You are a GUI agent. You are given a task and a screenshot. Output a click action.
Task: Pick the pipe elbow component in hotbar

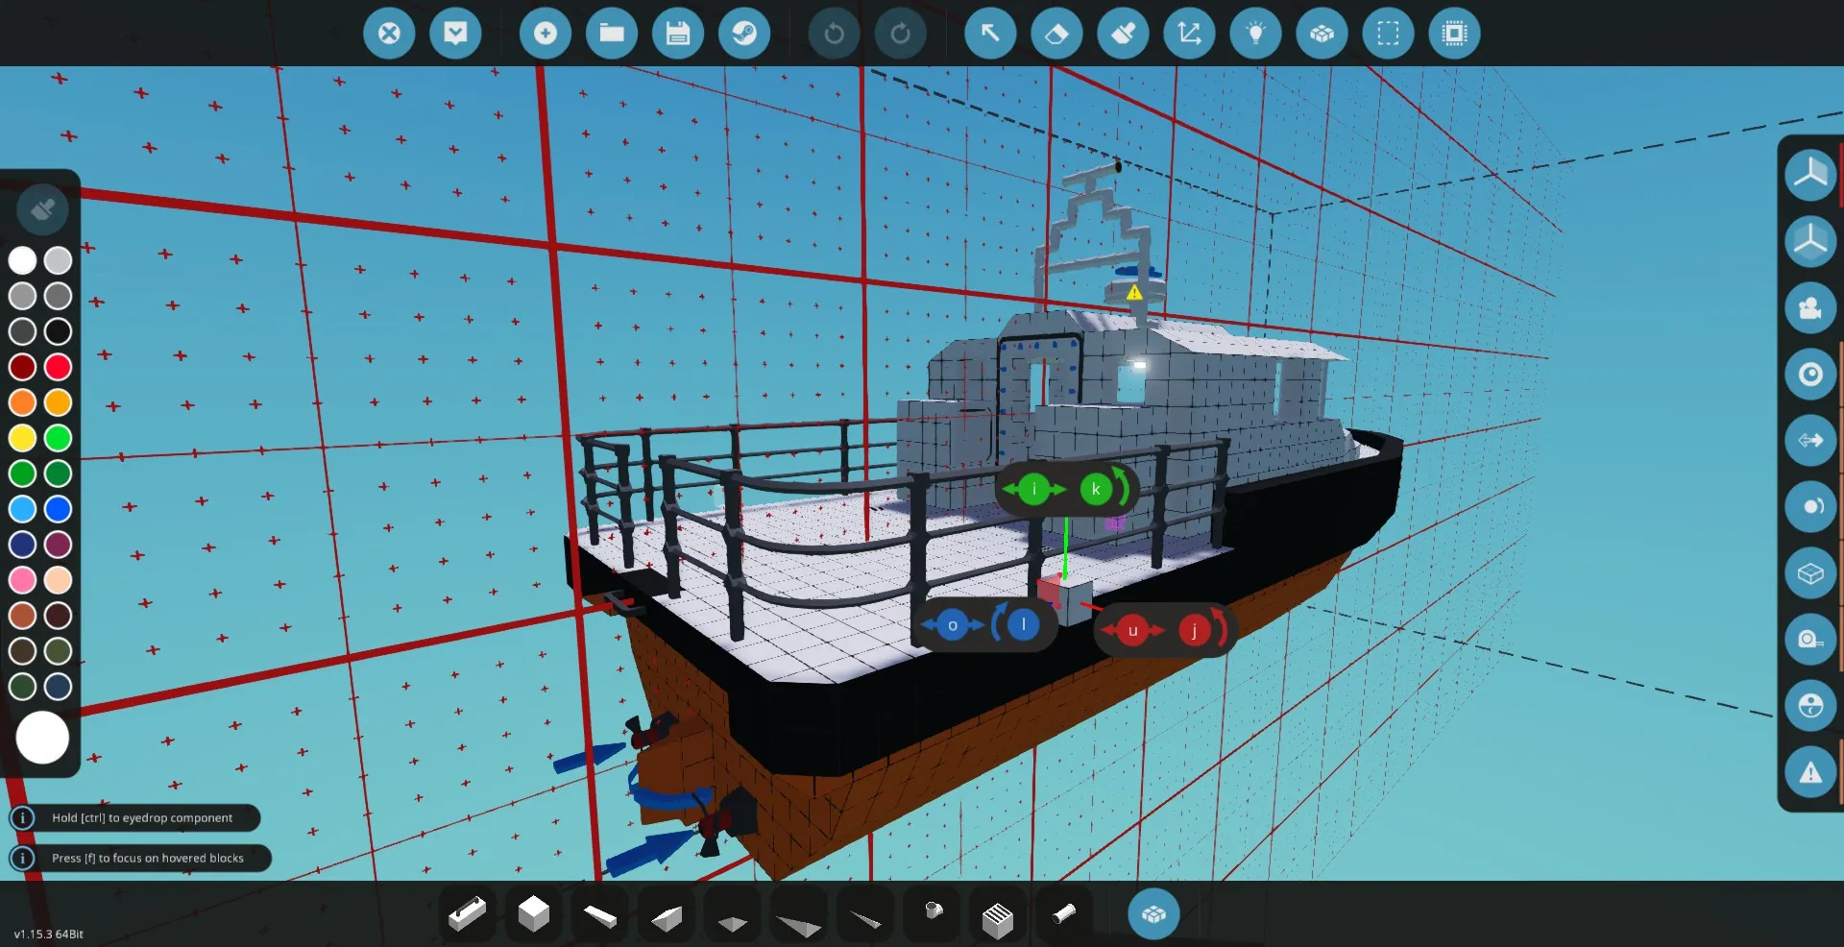click(x=933, y=911)
